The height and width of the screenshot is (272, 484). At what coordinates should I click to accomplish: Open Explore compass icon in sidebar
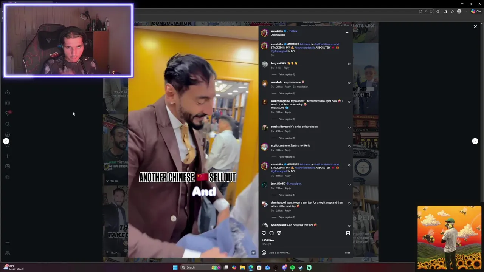[7, 134]
